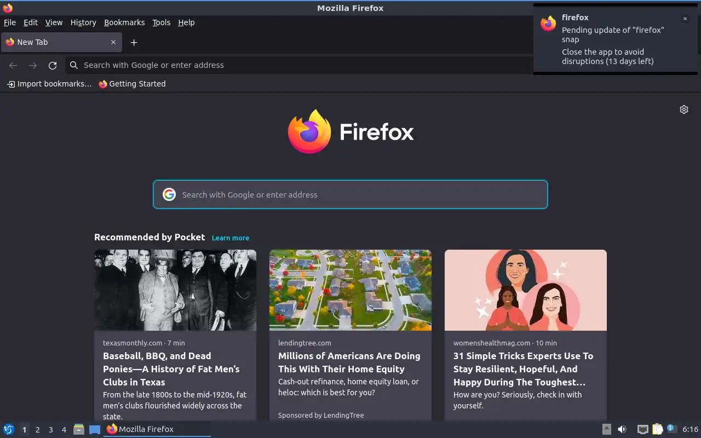Switch to workspace 1
701x438 pixels.
24,430
